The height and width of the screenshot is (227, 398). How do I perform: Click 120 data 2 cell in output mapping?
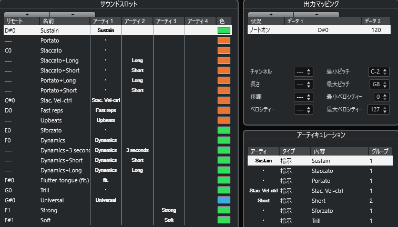click(x=376, y=30)
